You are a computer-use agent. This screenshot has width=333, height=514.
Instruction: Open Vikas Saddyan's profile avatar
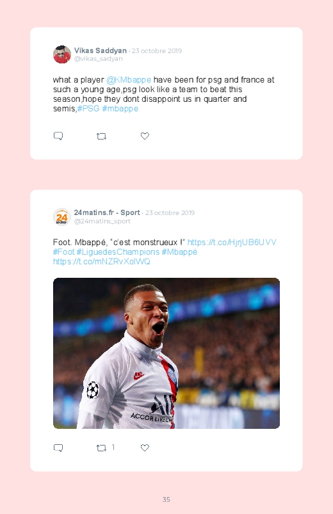click(x=62, y=54)
